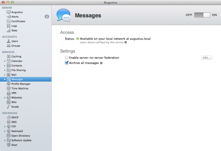Click arrow next to Archive all messages
The height and width of the screenshot is (151, 221).
pyautogui.click(x=101, y=63)
